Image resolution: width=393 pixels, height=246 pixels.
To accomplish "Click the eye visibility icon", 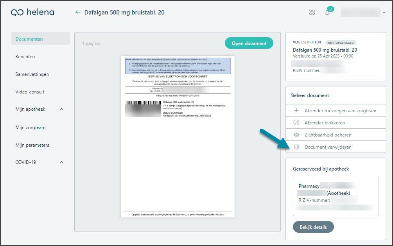I will tap(296, 135).
